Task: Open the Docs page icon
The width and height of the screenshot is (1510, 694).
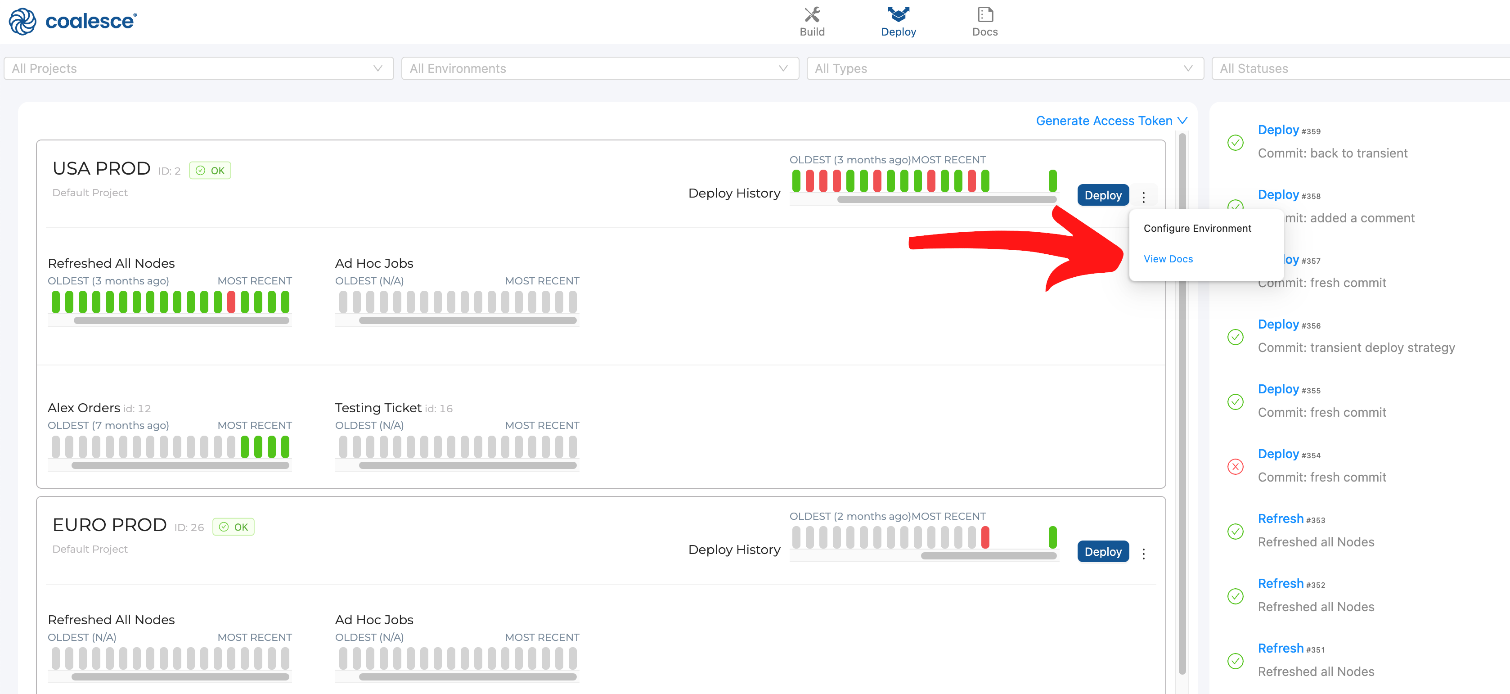Action: click(985, 15)
